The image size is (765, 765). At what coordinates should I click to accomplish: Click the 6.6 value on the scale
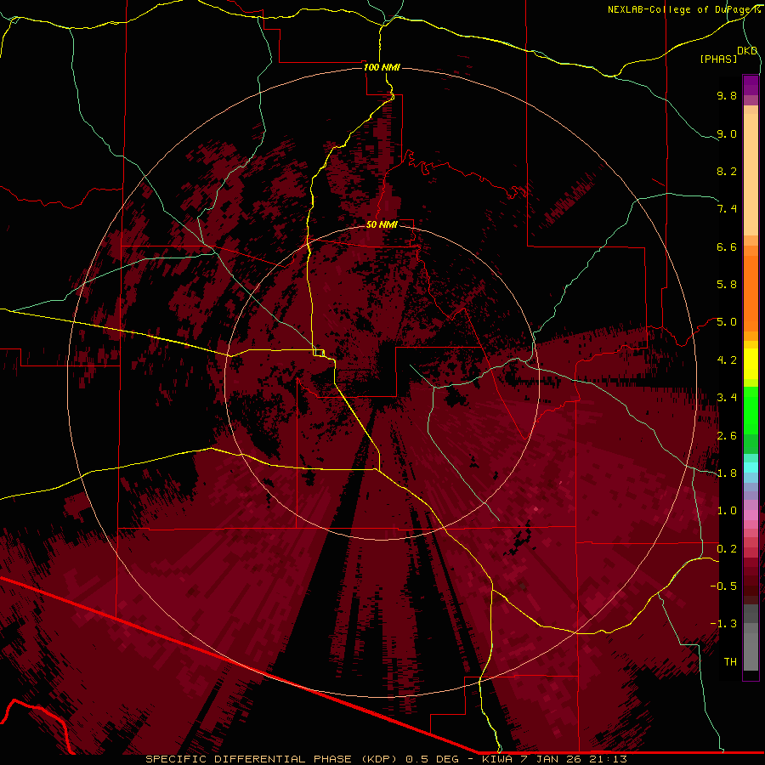coord(727,246)
